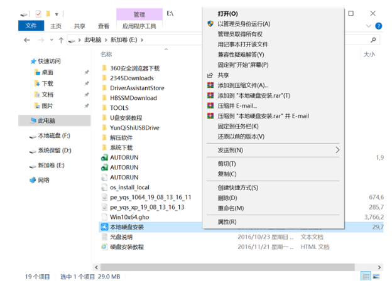Click the 本地硬盘安装 file icon
Image resolution: width=392 pixels, height=288 pixels.
(104, 227)
